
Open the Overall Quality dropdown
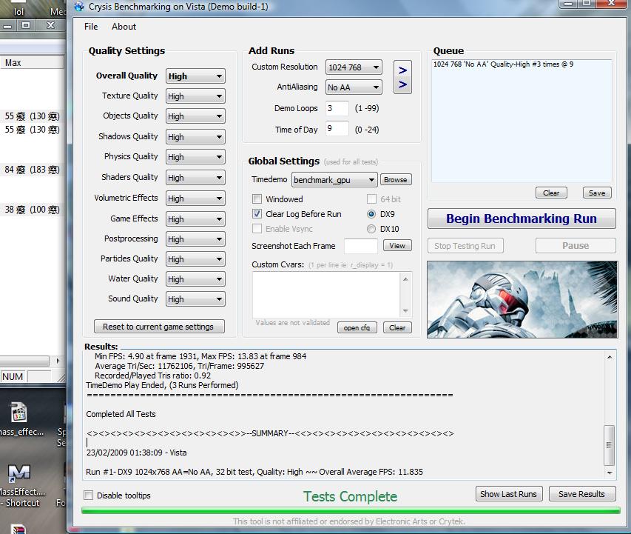pyautogui.click(x=195, y=76)
